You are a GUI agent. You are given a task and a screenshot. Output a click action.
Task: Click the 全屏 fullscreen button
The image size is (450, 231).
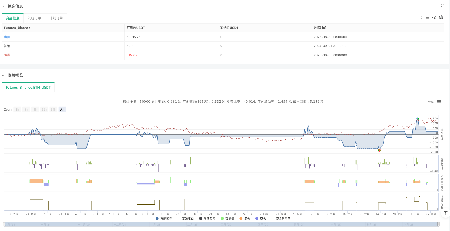[430, 102]
